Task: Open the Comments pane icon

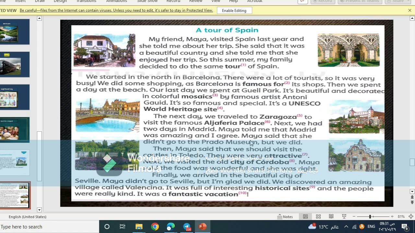Action: point(302,1)
